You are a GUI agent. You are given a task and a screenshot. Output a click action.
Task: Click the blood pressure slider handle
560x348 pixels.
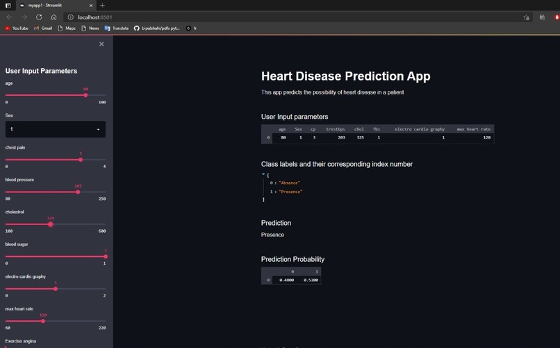pyautogui.click(x=78, y=192)
